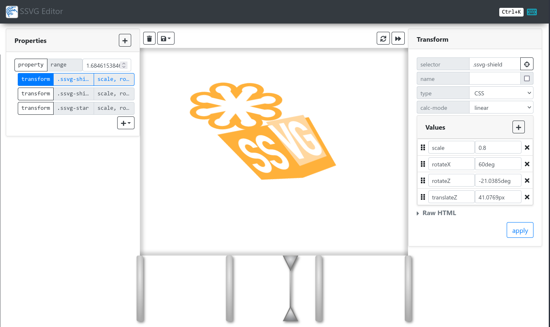The width and height of the screenshot is (550, 327).
Task: Expand the Raw HTML section
Action: (437, 213)
